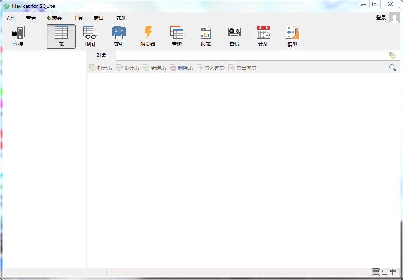This screenshot has width=403, height=280.
Task: Switch to list view mode
Action: click(384, 272)
